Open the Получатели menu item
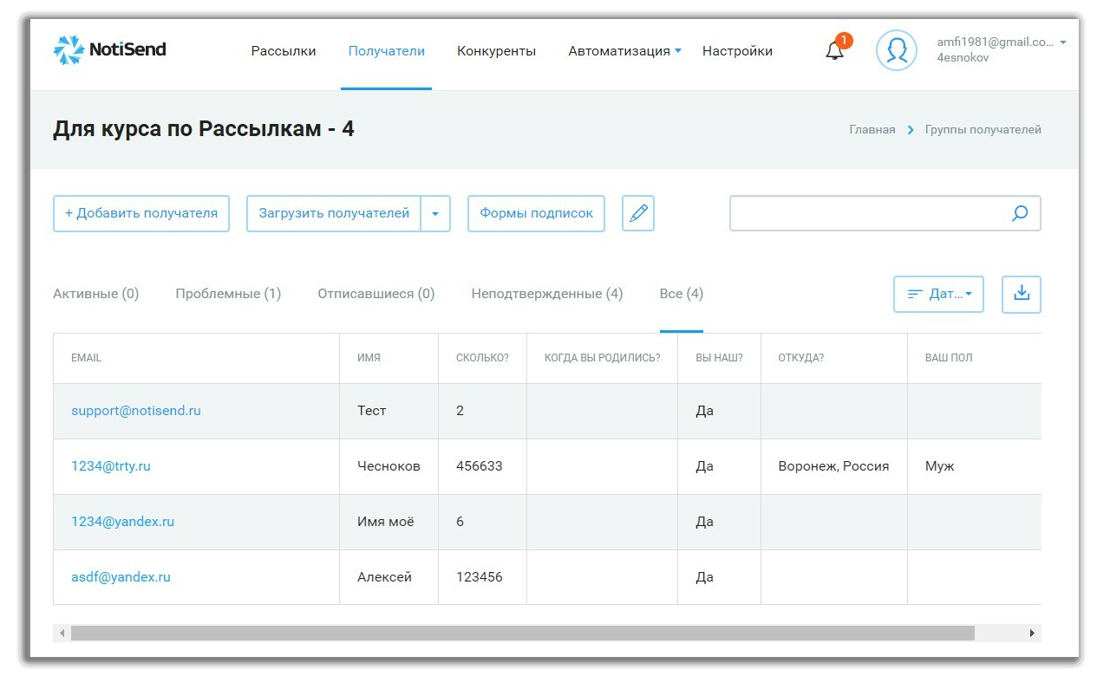The width and height of the screenshot is (1110, 676). click(387, 51)
